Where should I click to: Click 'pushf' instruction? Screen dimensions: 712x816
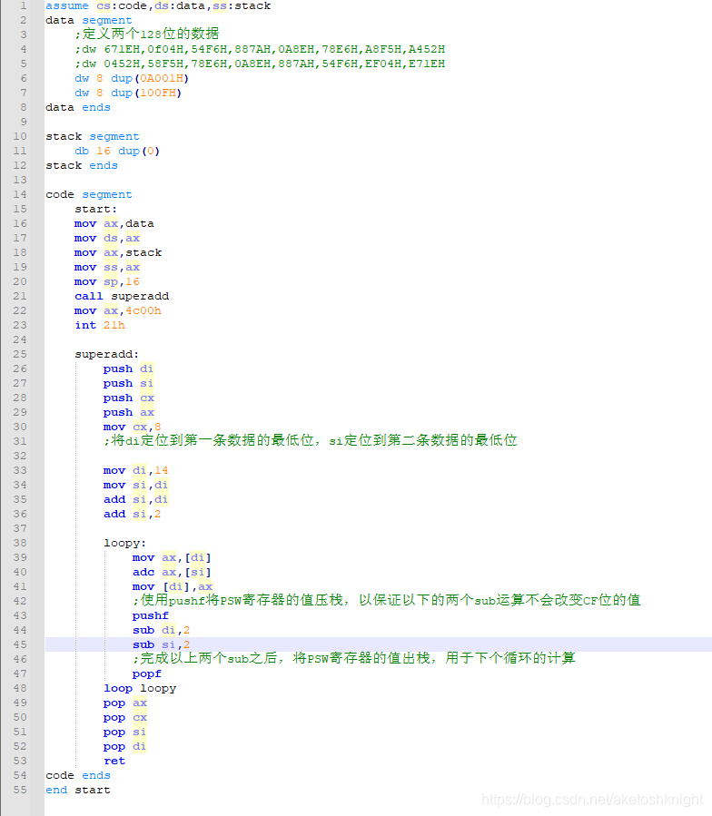[x=151, y=616]
